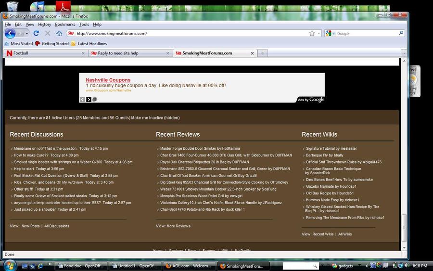Open the back/forward history dropdown arrow
Image resolution: width=433 pixels, height=271 pixels.
click(27, 33)
